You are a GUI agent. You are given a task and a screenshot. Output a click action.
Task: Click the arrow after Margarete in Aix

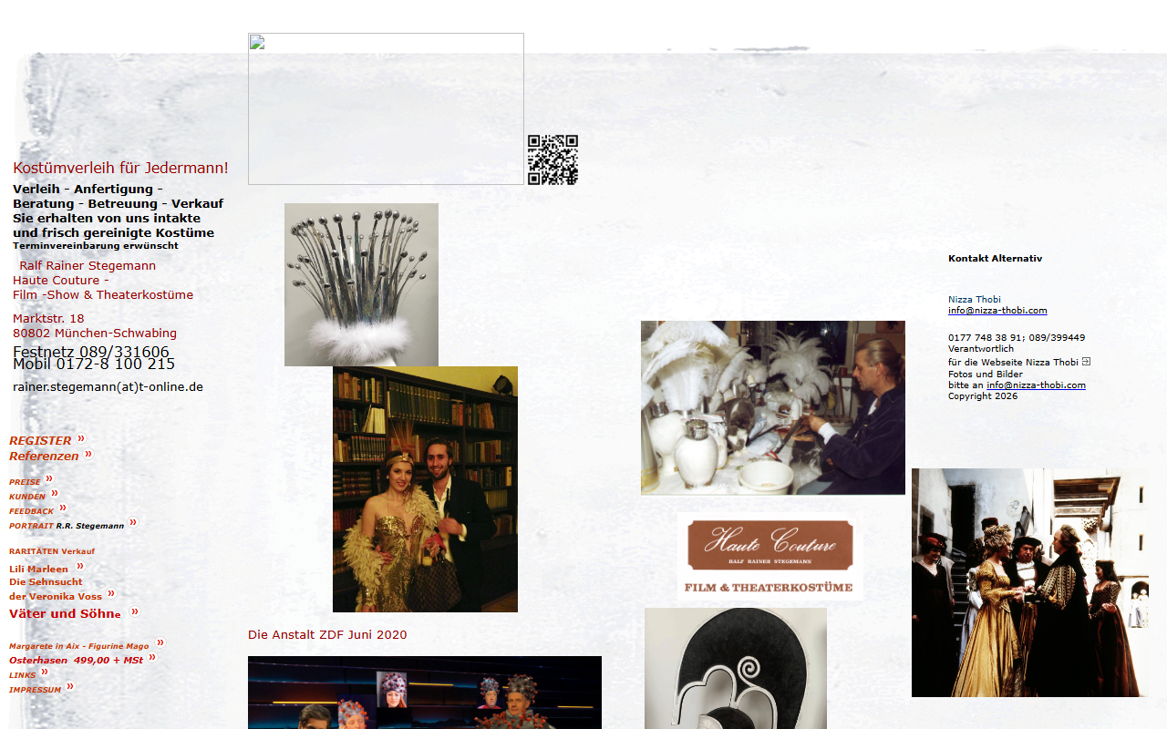[x=160, y=643]
